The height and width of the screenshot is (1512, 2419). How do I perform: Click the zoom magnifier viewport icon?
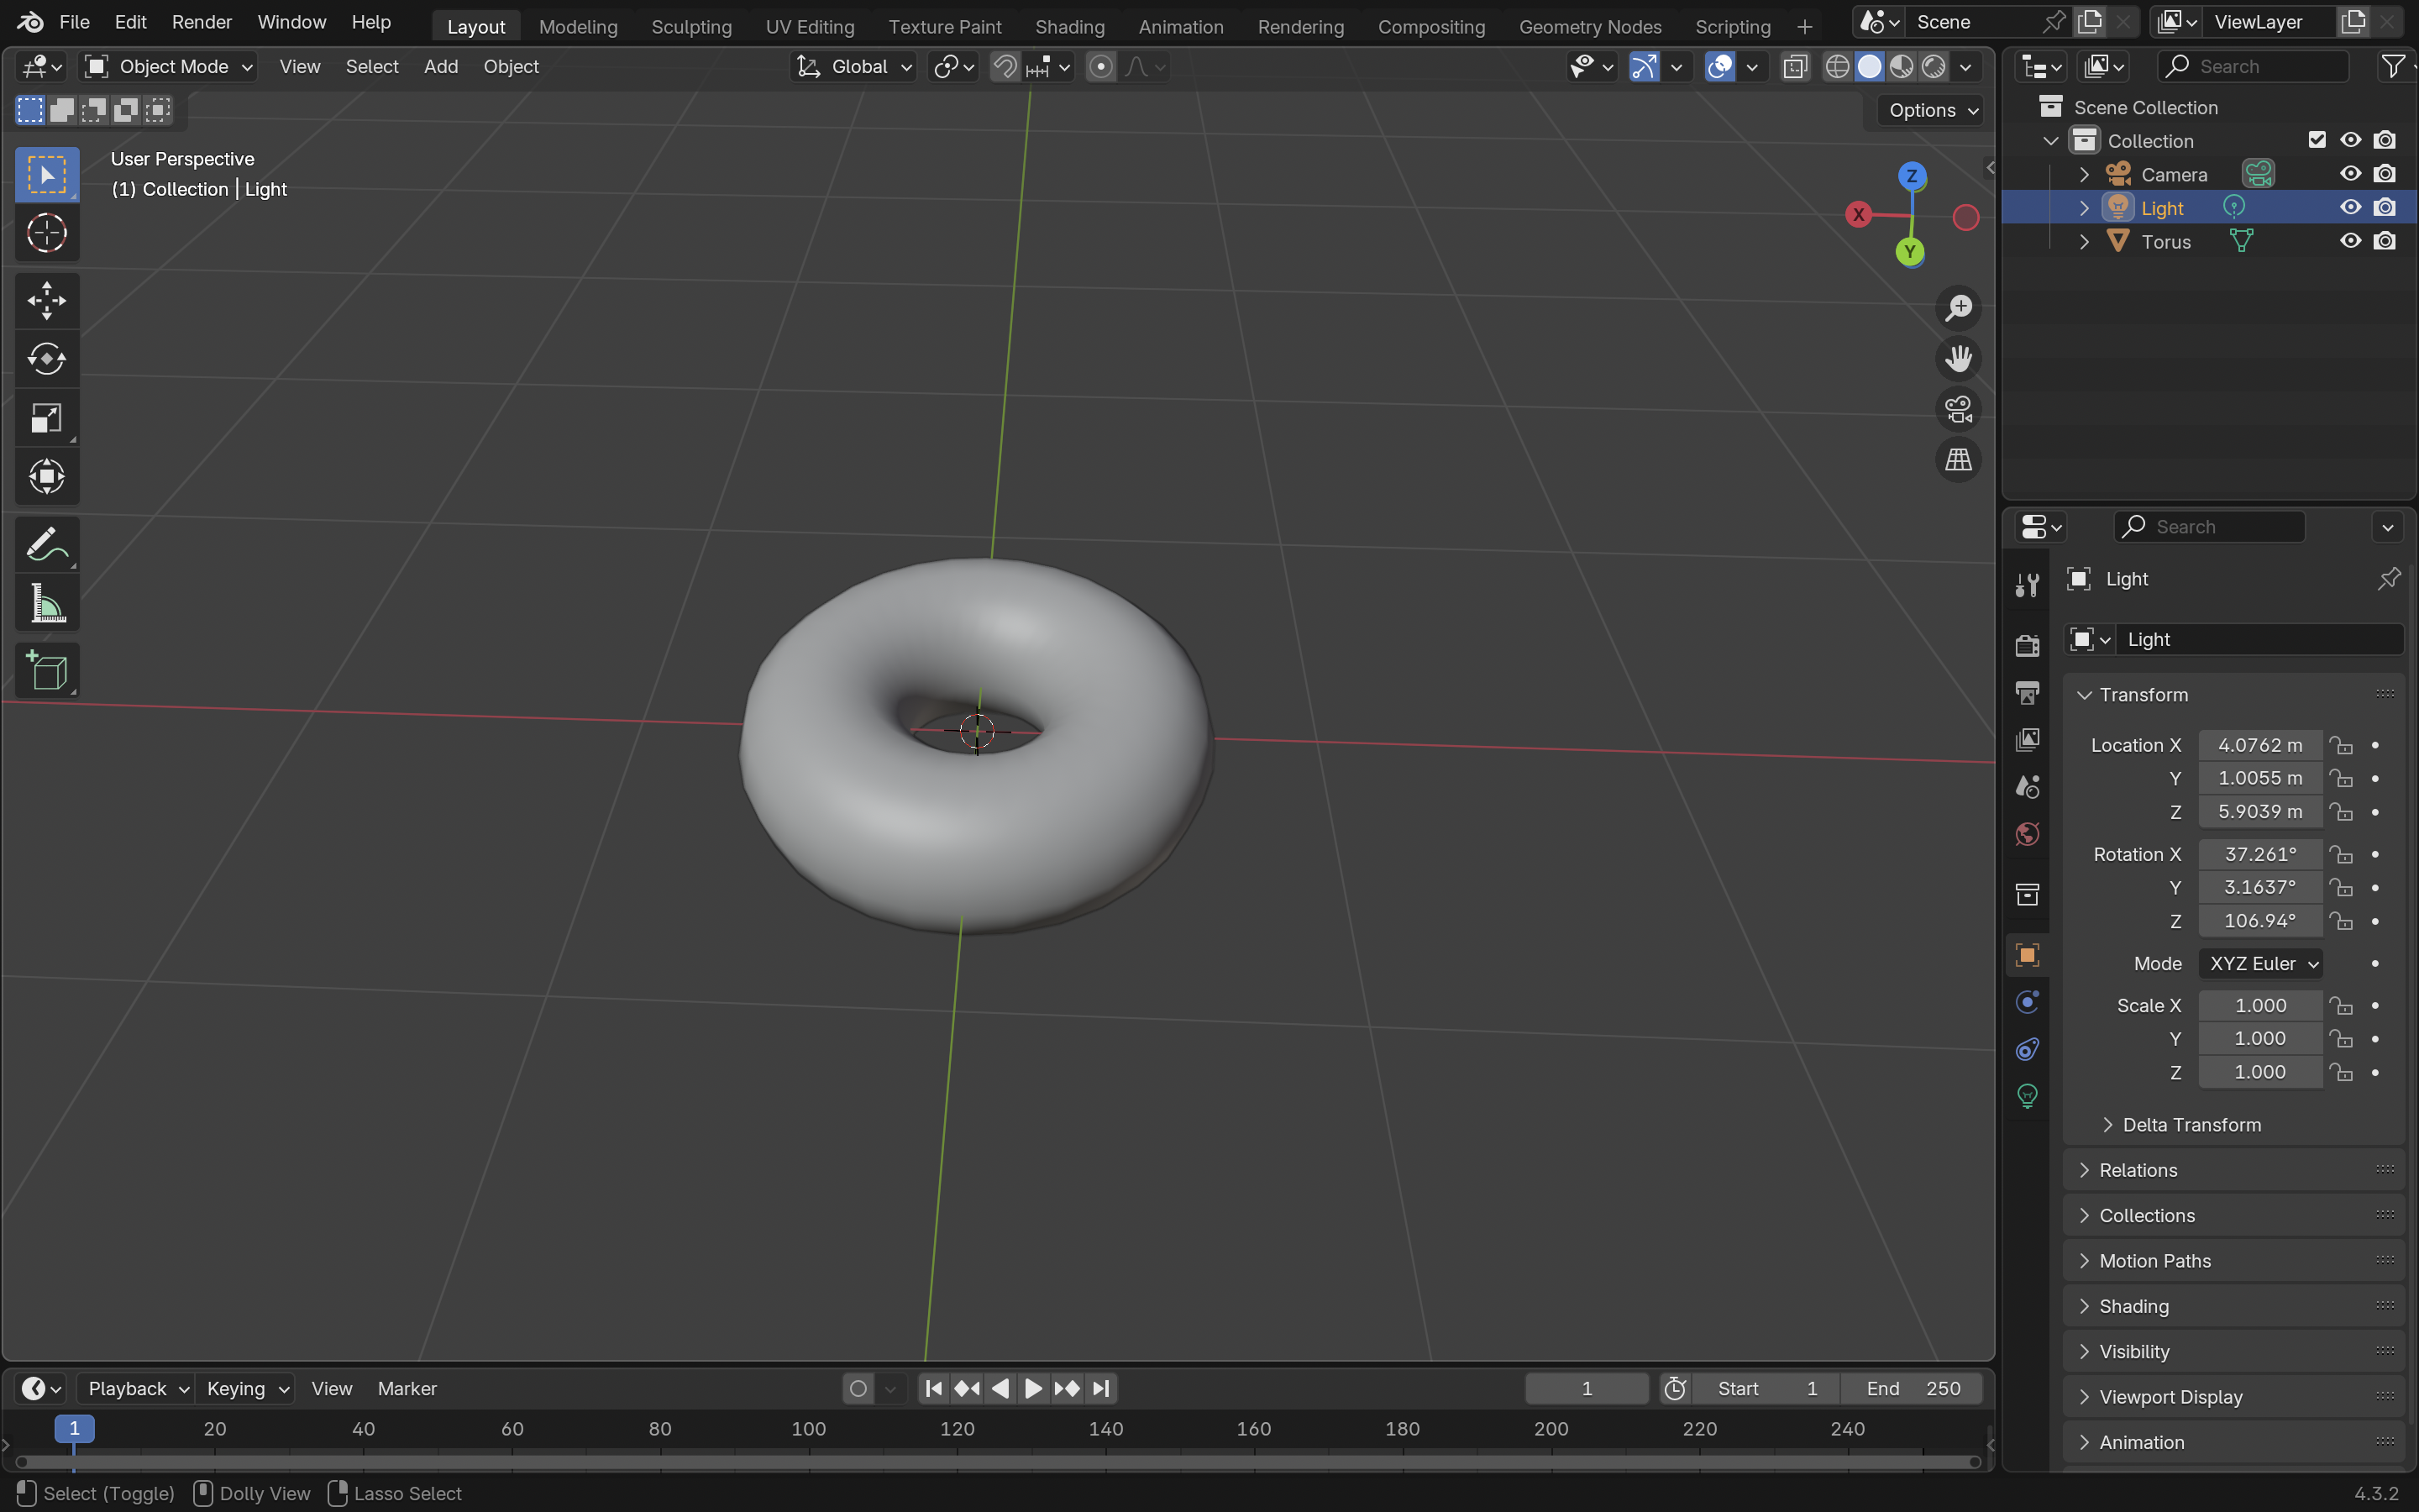(1958, 308)
